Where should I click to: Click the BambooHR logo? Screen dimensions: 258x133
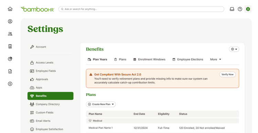tap(37, 9)
